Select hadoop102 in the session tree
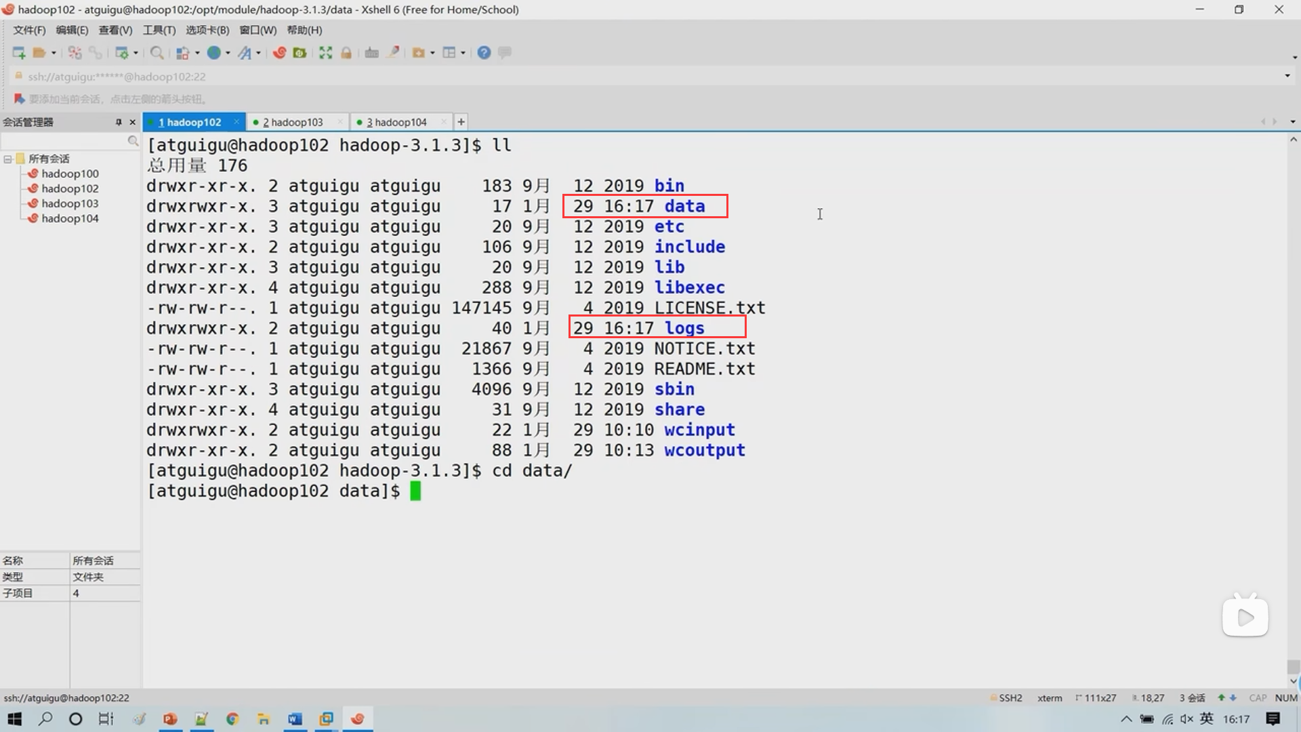Screen dimensions: 1301x732 (70, 189)
